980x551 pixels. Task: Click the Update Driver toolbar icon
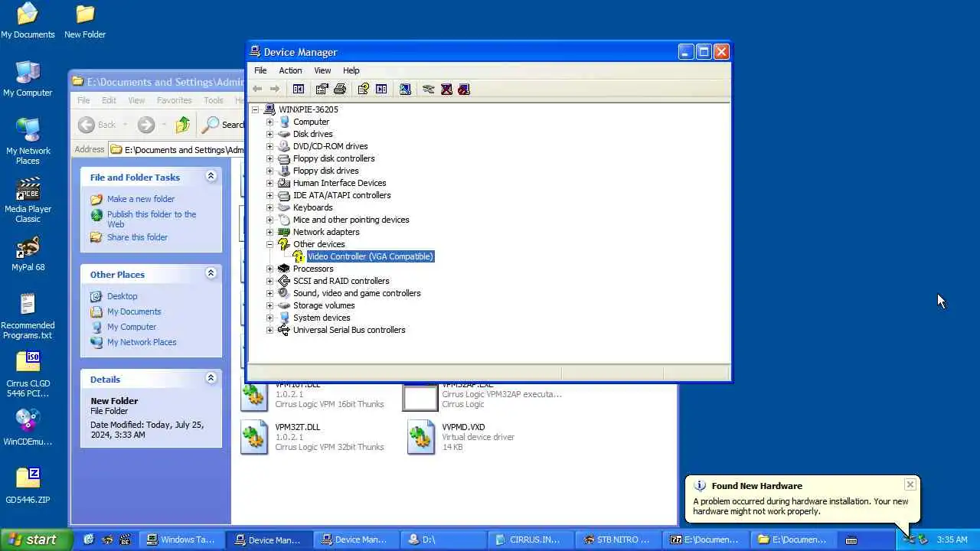click(x=428, y=90)
